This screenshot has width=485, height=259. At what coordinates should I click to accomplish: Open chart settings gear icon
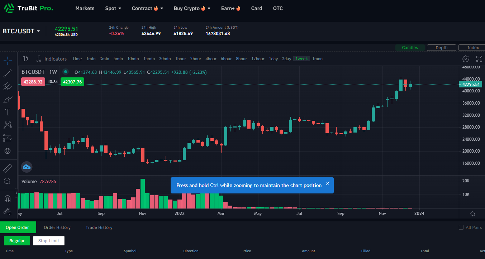465,59
